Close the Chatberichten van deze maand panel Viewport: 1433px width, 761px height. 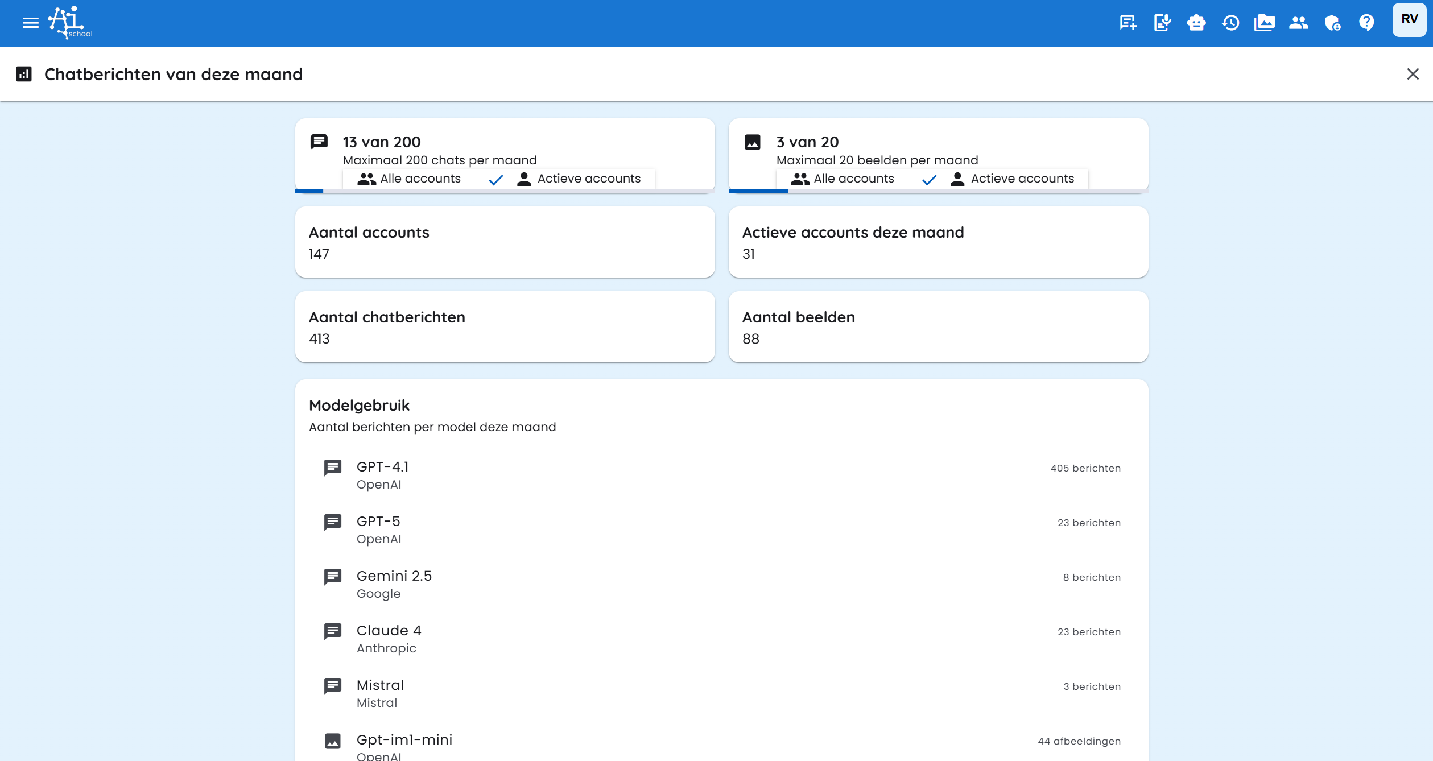(x=1413, y=74)
